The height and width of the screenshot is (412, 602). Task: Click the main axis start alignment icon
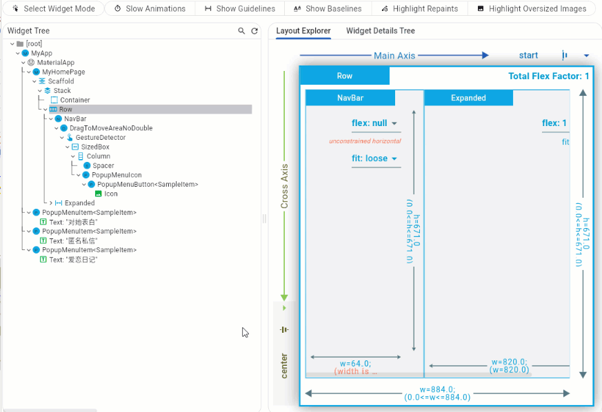(x=564, y=56)
